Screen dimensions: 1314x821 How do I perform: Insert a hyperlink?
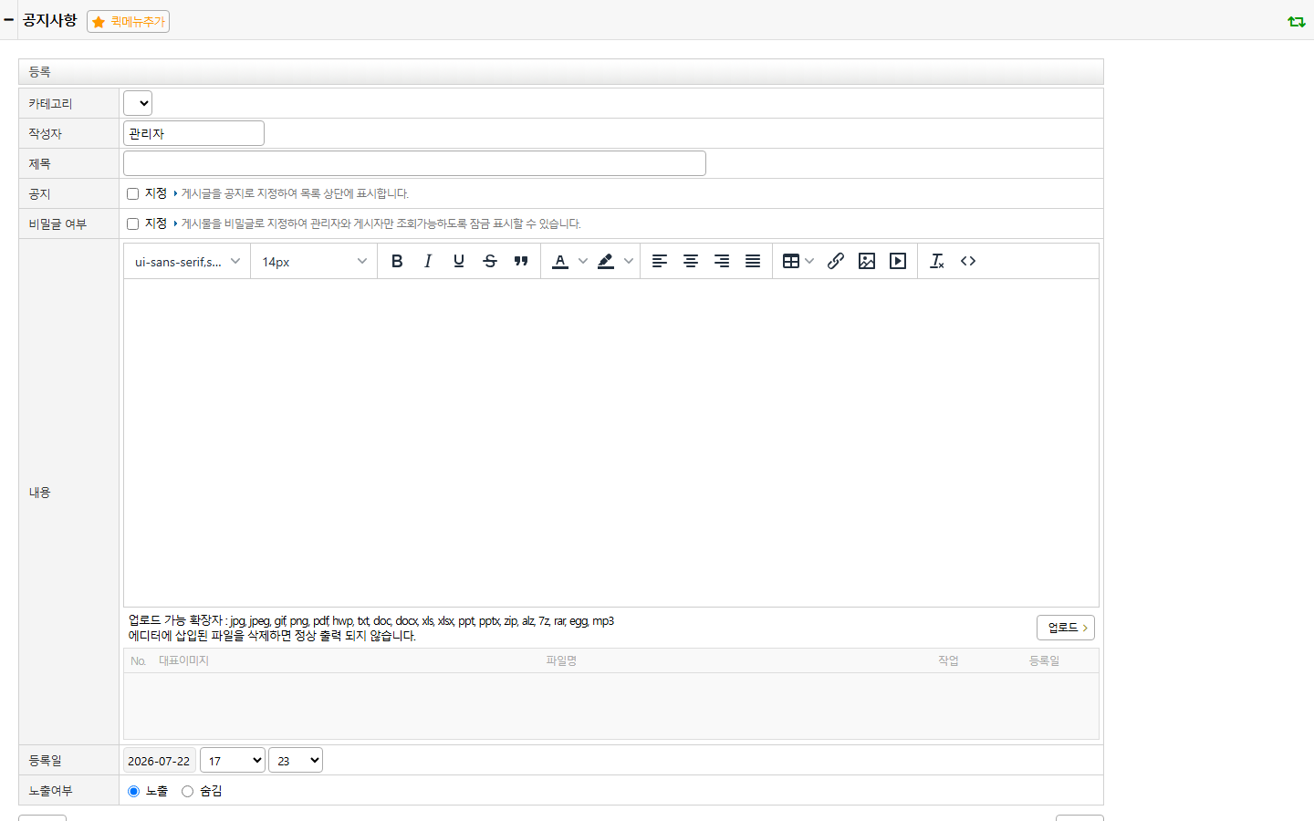836,261
